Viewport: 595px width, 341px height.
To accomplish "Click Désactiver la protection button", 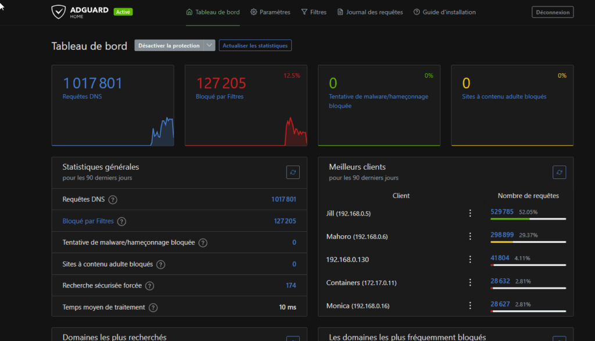I will pos(169,45).
